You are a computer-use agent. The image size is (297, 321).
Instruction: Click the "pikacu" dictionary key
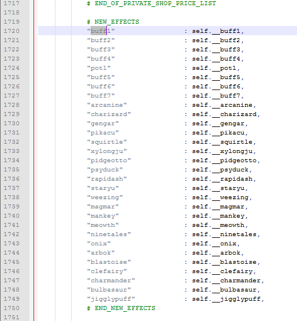tap(103, 133)
